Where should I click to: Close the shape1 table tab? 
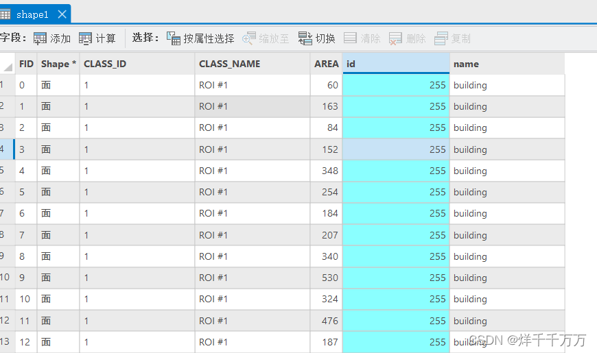tap(62, 14)
